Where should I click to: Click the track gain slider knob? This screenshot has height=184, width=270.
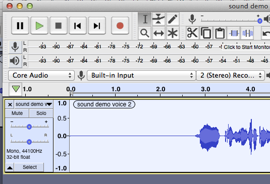29,127
